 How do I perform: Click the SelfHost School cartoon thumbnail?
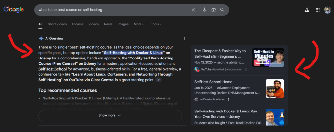pos(275,88)
